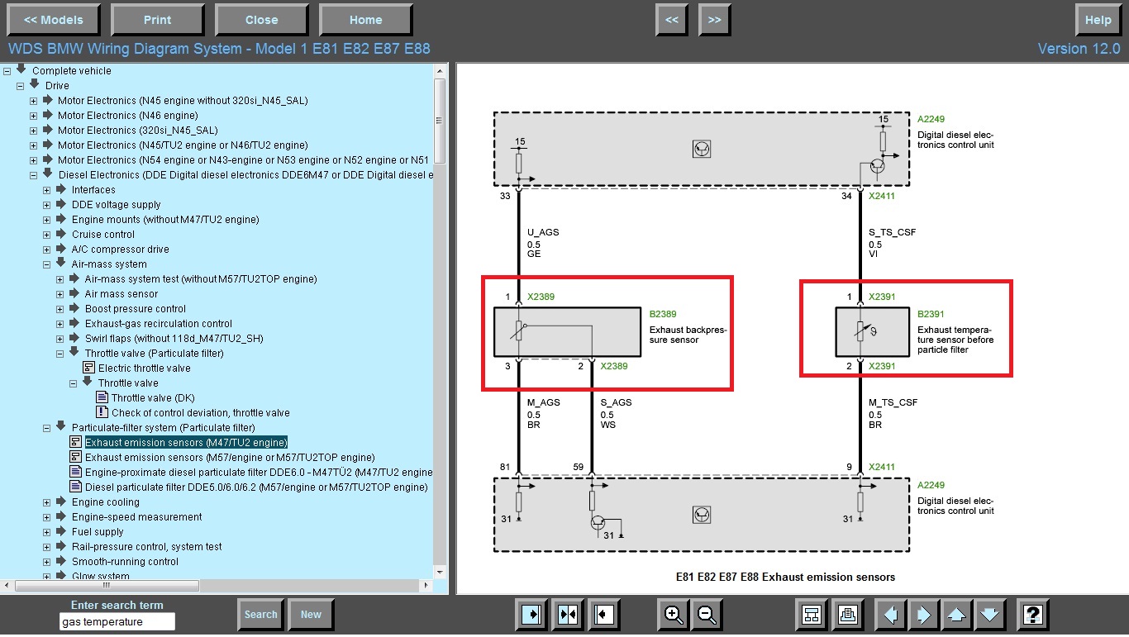Viewport: 1129px width, 637px height.
Task: Pan diagram down with the down arrow icon
Action: [990, 615]
